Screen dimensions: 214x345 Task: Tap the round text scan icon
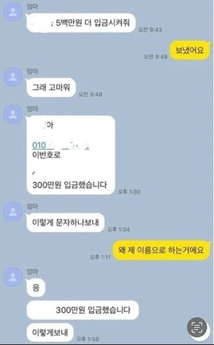point(197,327)
